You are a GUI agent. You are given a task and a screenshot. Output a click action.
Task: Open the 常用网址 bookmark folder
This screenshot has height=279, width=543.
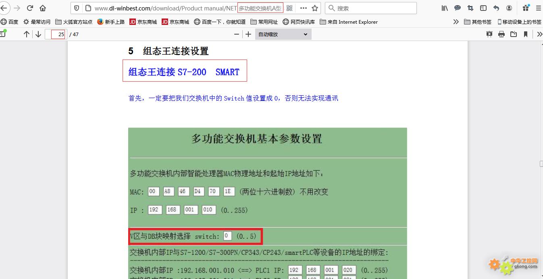tap(264, 22)
